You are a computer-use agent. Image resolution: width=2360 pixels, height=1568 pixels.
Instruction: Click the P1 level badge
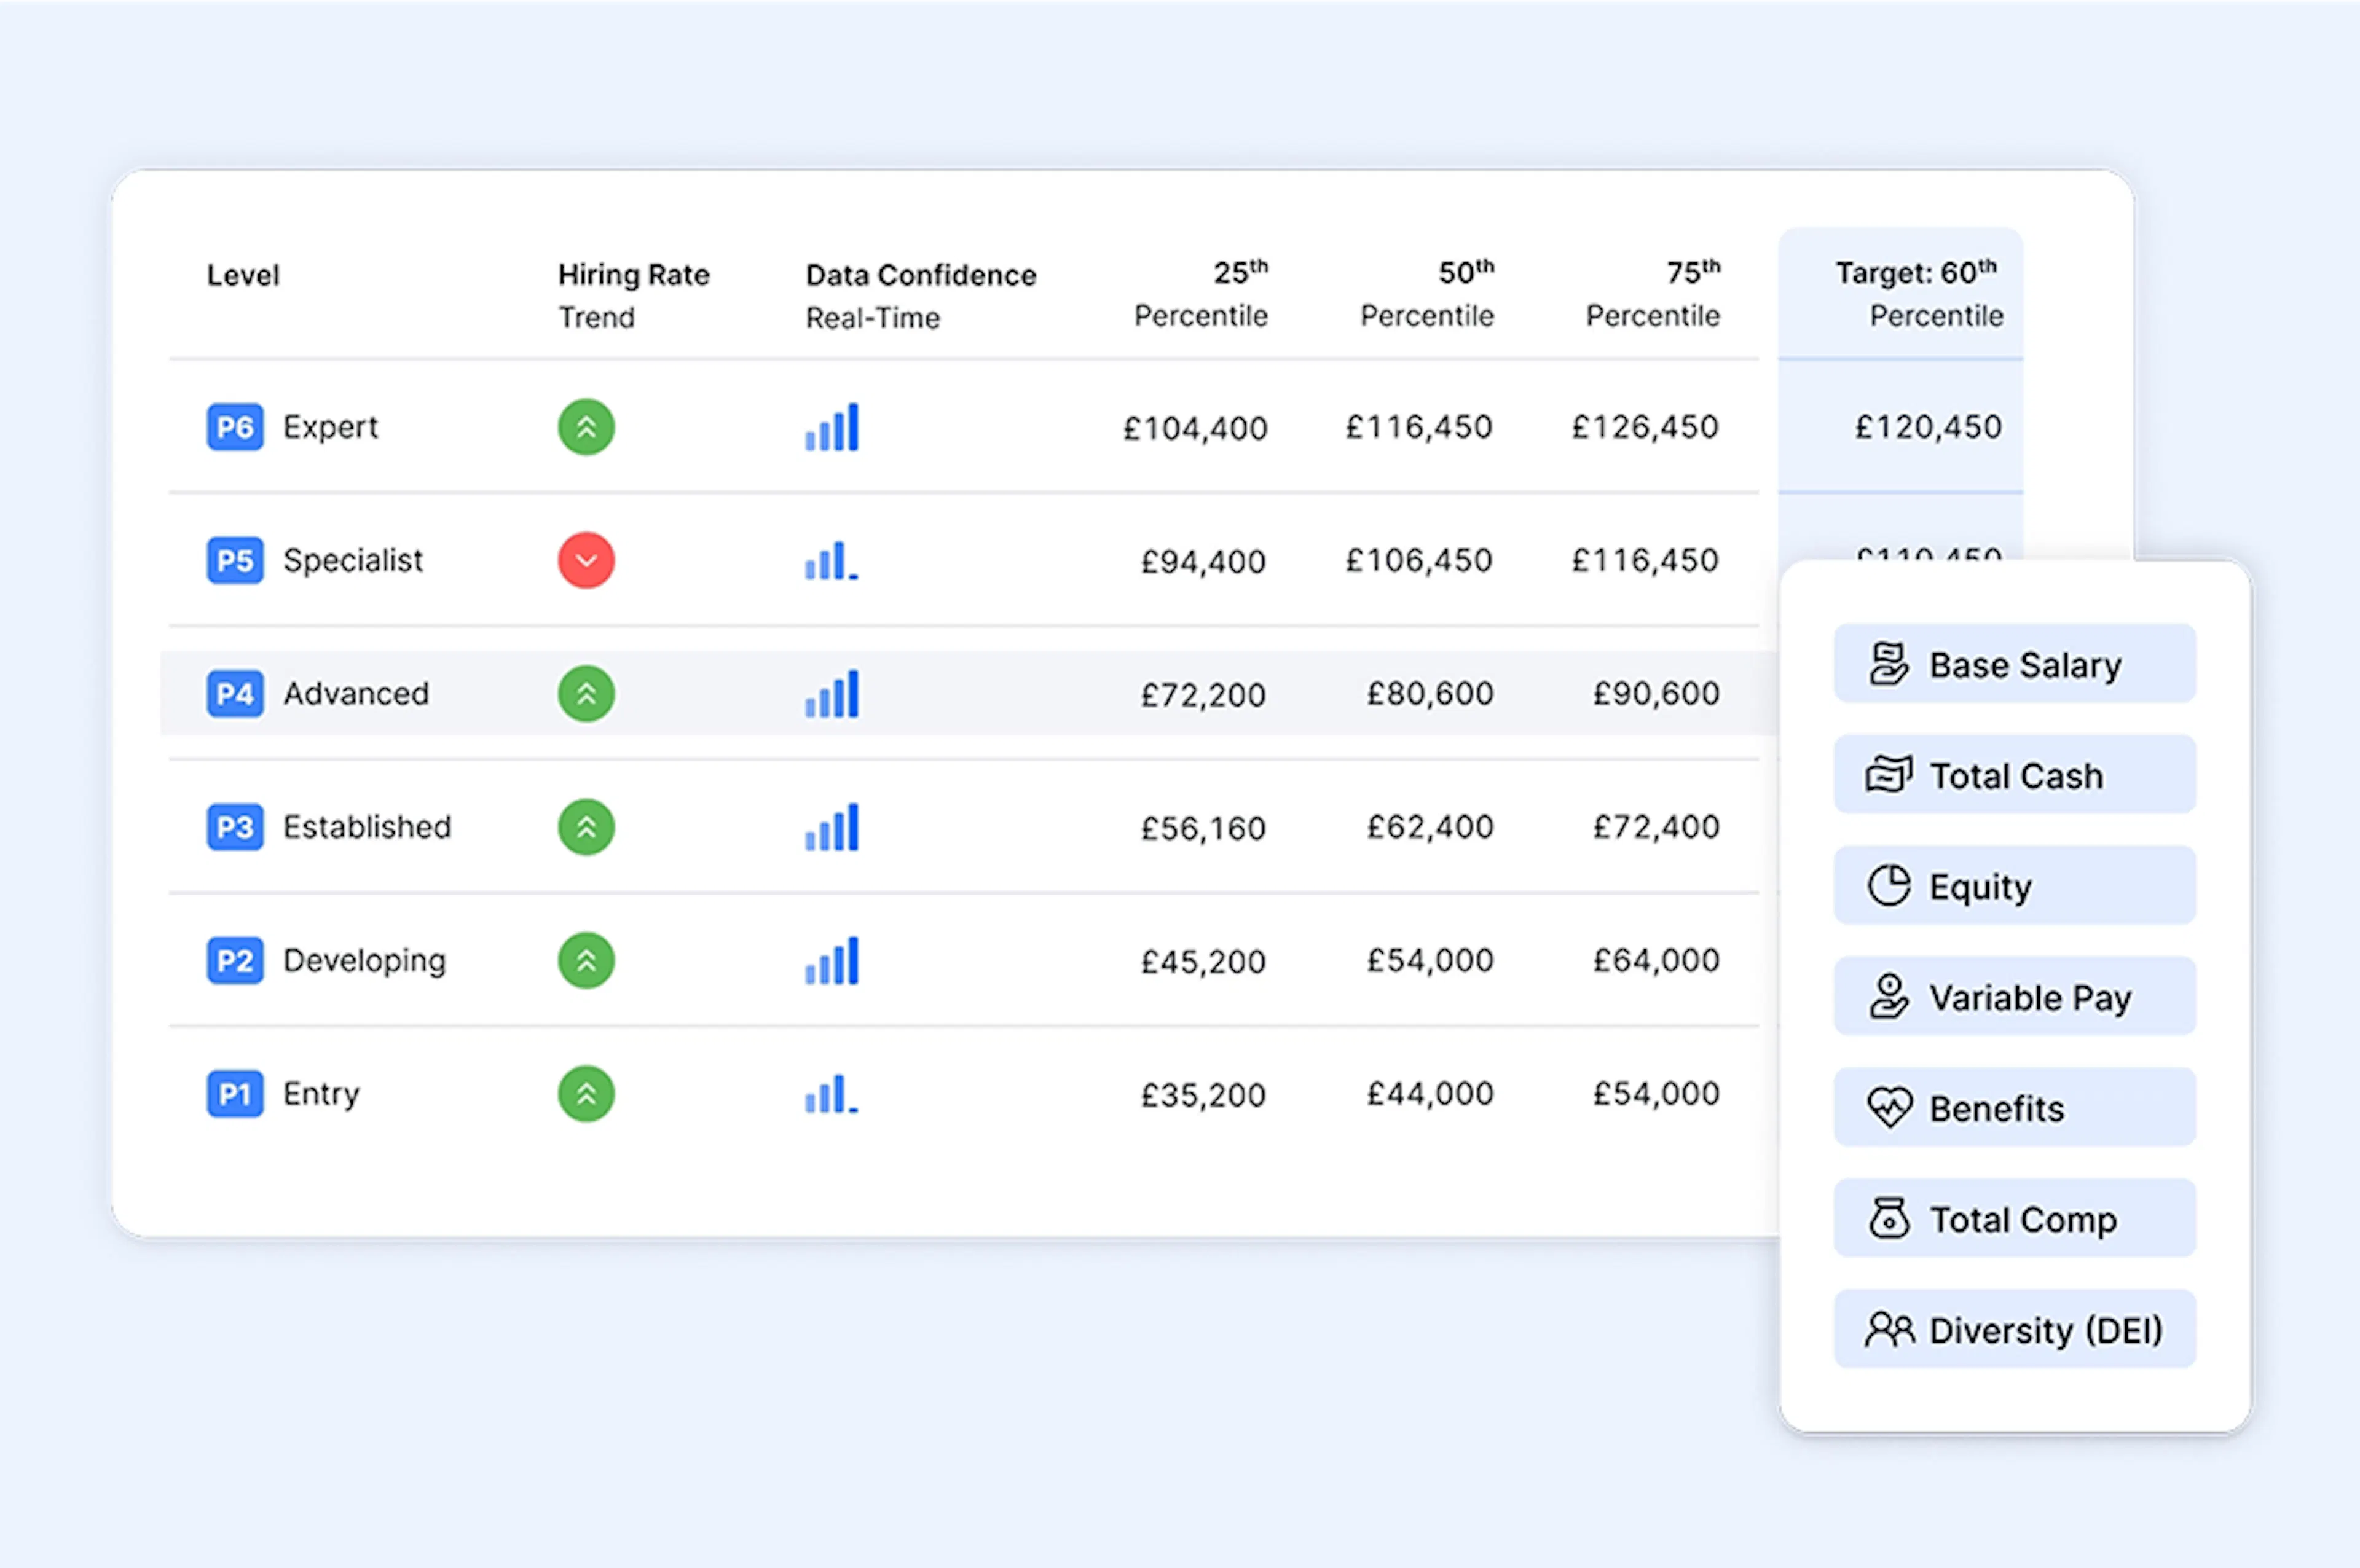click(x=235, y=1093)
